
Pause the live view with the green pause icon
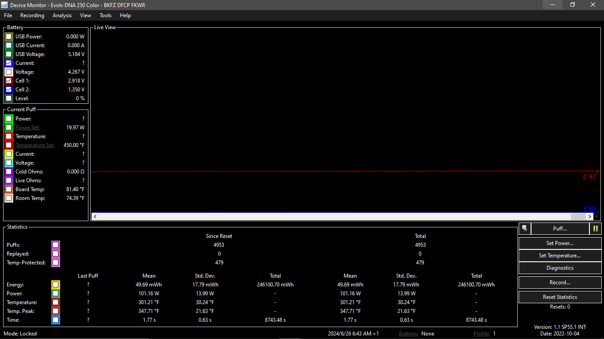point(595,228)
